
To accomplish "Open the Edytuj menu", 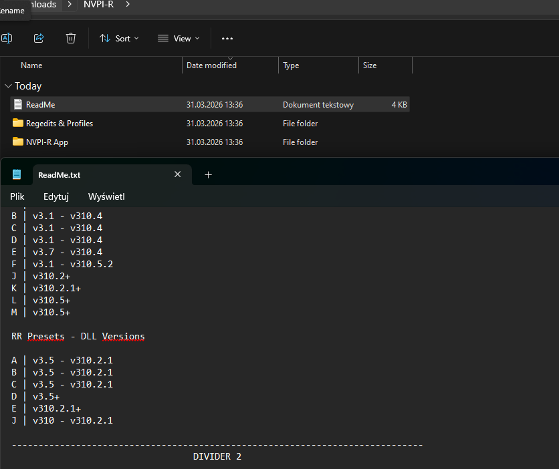I will pos(56,196).
